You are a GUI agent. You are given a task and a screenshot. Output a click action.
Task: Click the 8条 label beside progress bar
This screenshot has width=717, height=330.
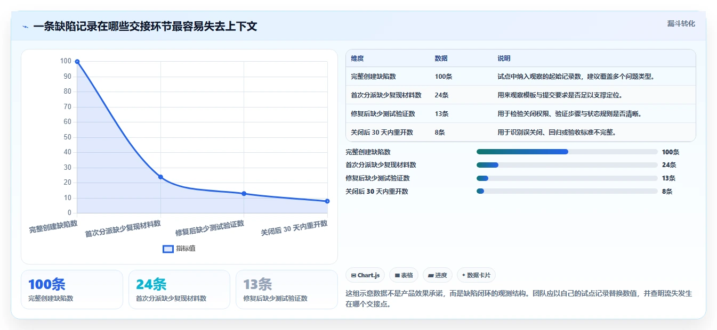pyautogui.click(x=667, y=192)
